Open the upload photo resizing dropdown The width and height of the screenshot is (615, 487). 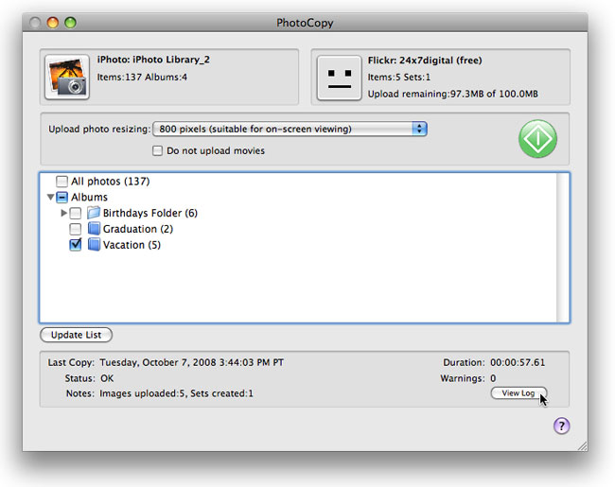pyautogui.click(x=292, y=129)
